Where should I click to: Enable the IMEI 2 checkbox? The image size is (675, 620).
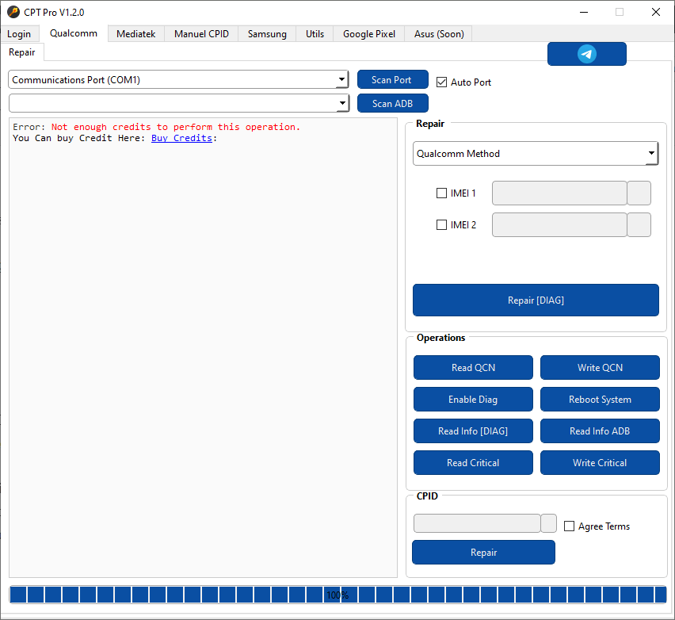click(x=442, y=225)
